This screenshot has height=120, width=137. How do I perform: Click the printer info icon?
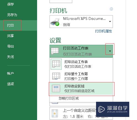111,9
